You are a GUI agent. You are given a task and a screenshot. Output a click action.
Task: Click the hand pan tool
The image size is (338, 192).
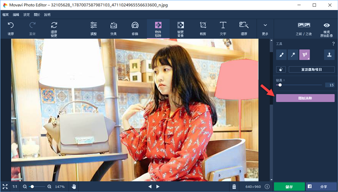click(74, 187)
